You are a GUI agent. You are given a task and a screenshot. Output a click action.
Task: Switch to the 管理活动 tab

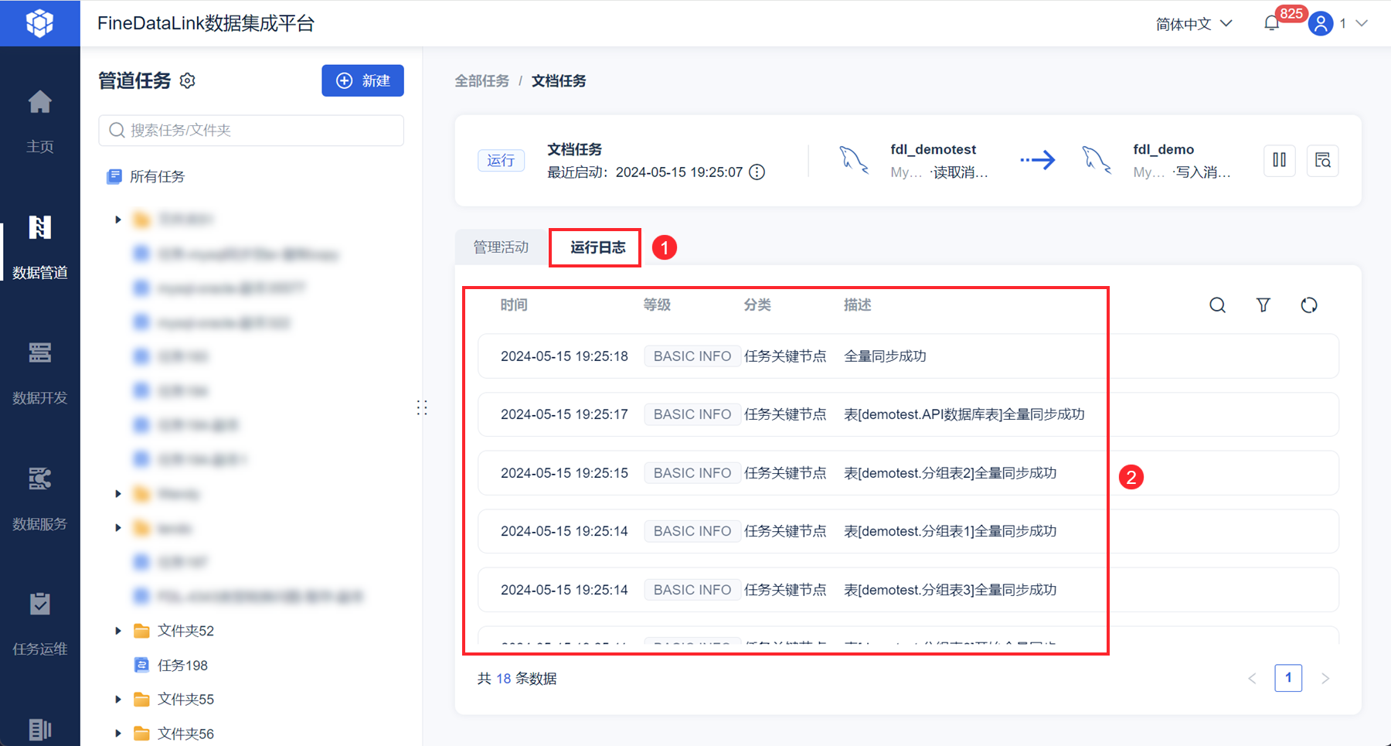click(501, 247)
